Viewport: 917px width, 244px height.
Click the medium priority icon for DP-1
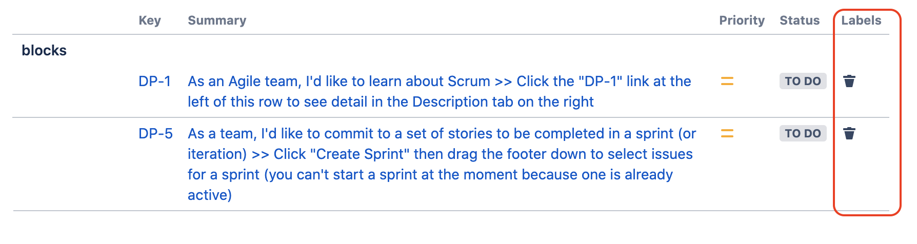pos(727,81)
